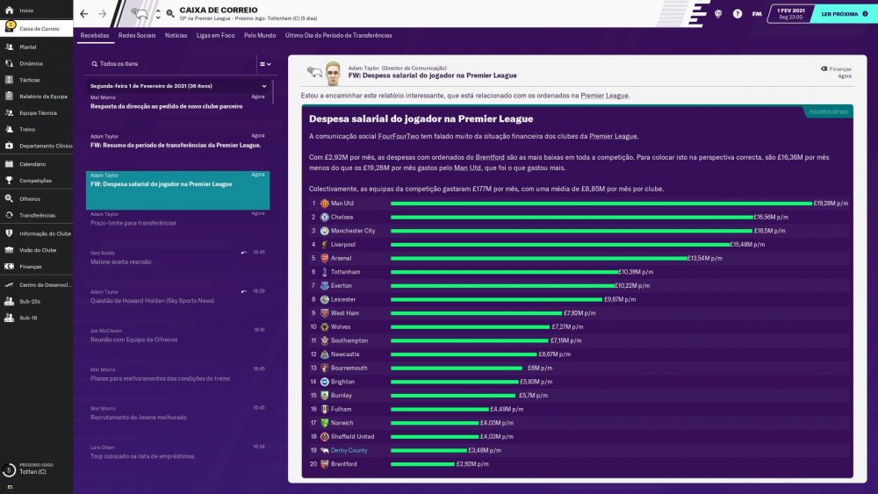Open the Treino training icon
The image size is (878, 494).
pos(9,129)
